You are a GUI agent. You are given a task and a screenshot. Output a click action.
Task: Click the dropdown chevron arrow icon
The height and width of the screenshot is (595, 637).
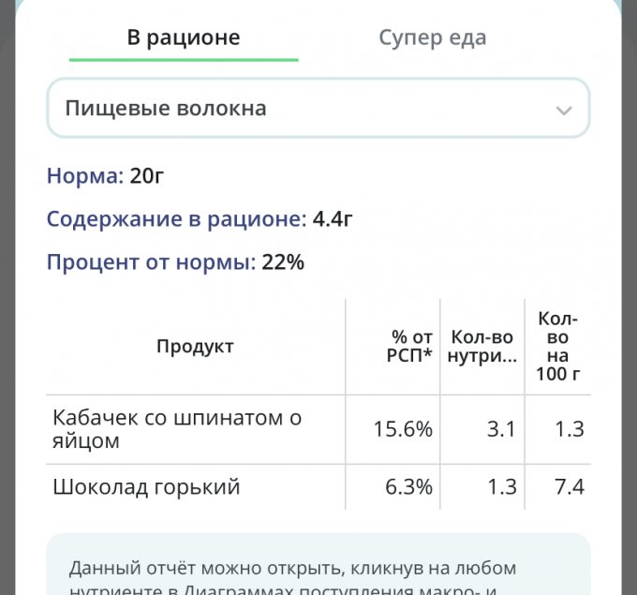(x=564, y=110)
